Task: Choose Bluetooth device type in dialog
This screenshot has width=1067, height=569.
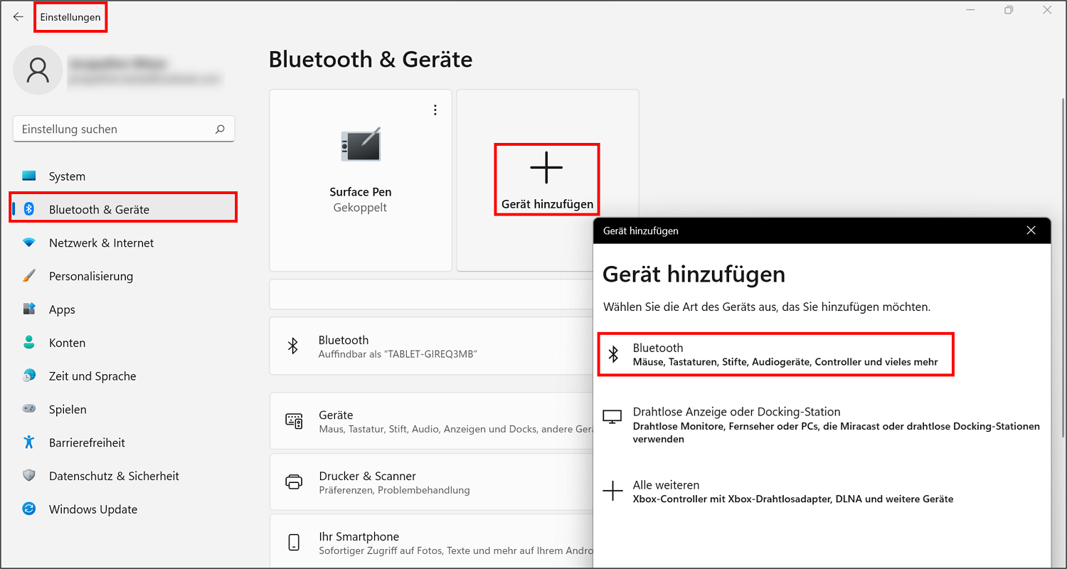Action: click(775, 354)
